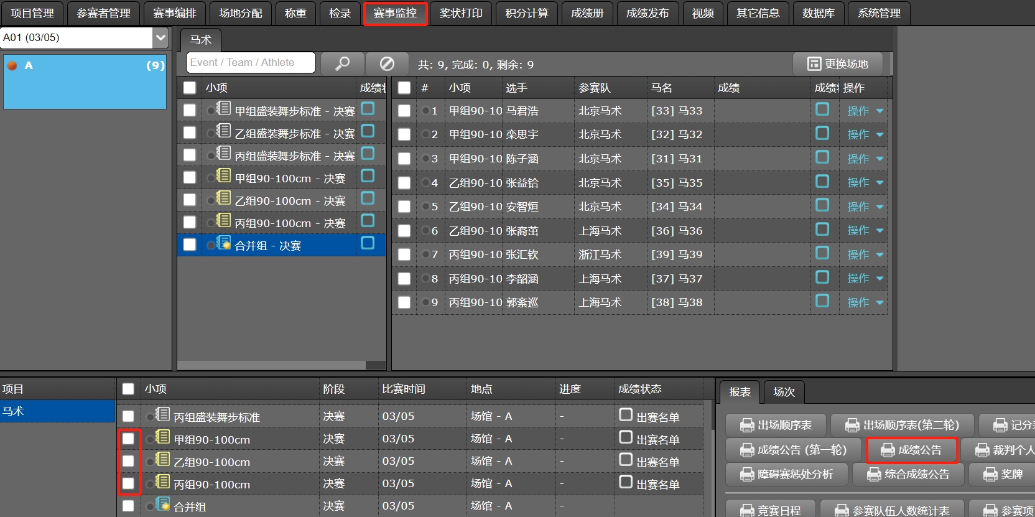Screen dimensions: 1035x517
Task: Expand the 操作 dropdown for 马君浩
Action: point(880,111)
